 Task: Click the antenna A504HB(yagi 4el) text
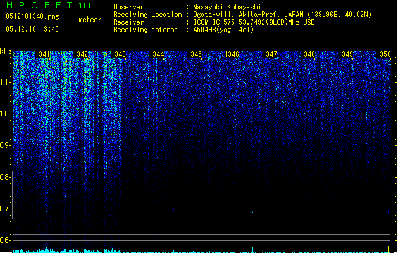(x=223, y=30)
